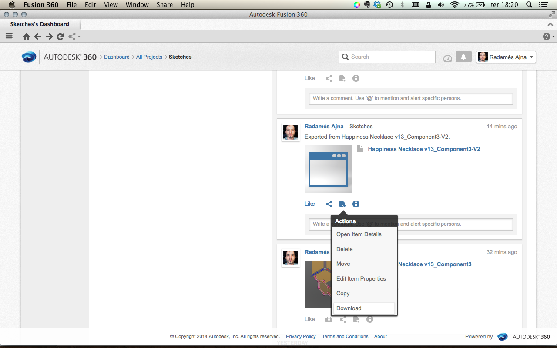Like the 32 mins ago post
The width and height of the screenshot is (557, 348).
pos(310,319)
